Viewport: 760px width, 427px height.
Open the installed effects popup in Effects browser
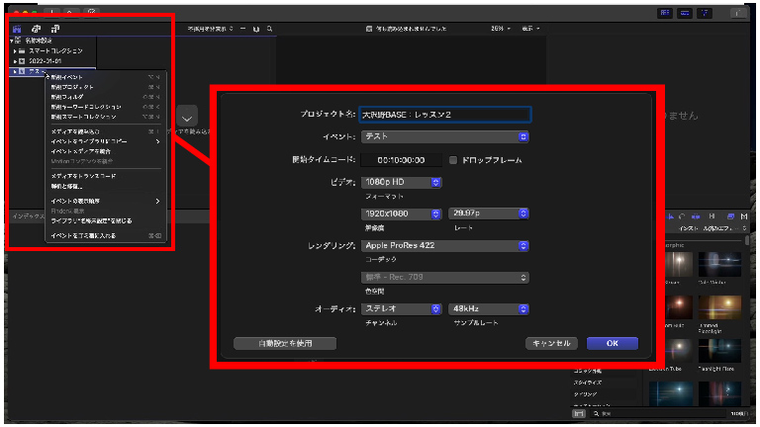(712, 228)
